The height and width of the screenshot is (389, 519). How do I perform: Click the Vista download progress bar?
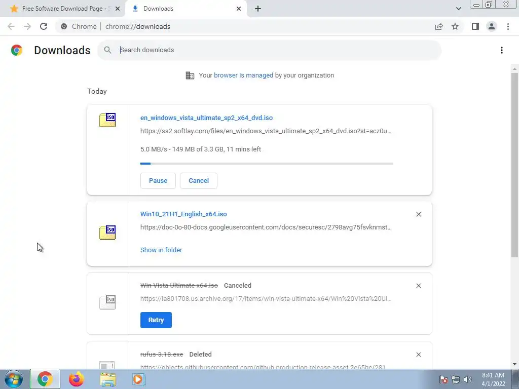267,164
